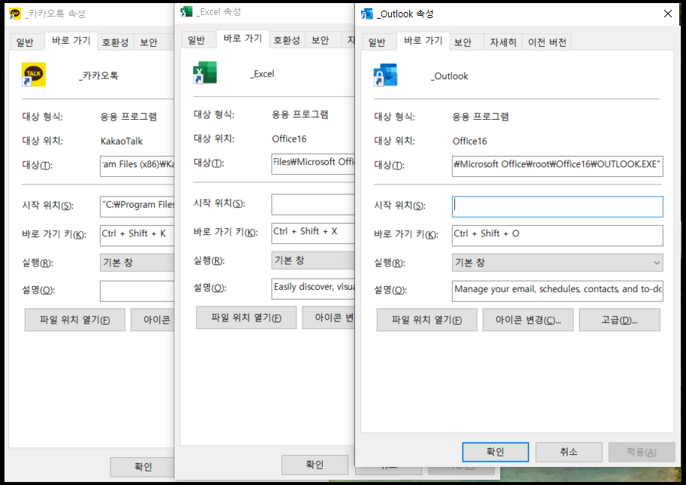Click the Outlook target path field
686x485 pixels.
coord(557,166)
